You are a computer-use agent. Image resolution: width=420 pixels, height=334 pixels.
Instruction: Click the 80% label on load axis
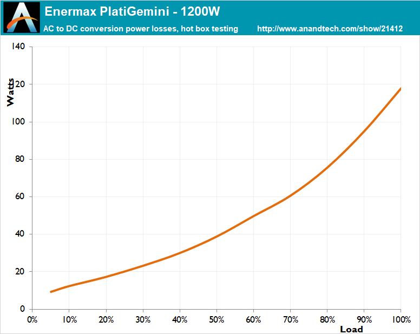(x=327, y=319)
